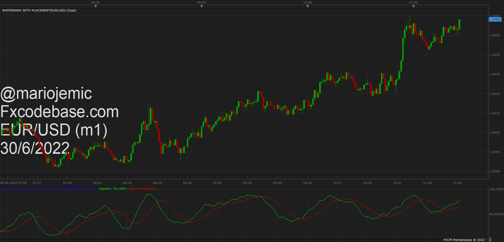
Task: Click the 07:44 time axis label
Action: coord(67,183)
